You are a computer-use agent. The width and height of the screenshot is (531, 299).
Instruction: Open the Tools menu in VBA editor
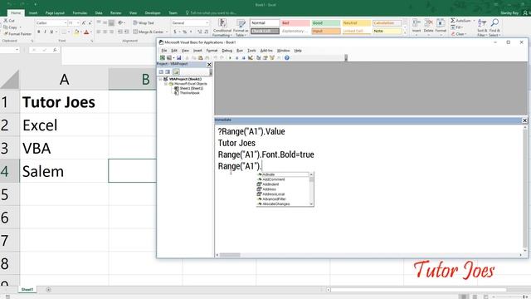(x=251, y=51)
